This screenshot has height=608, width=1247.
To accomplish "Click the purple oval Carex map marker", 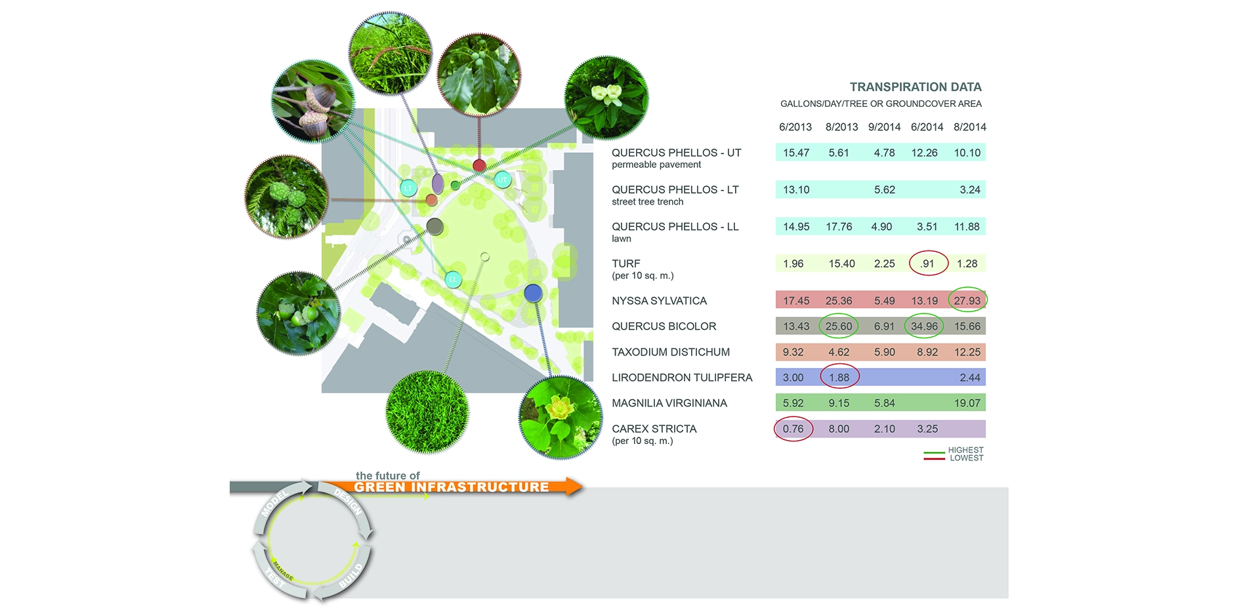I will (x=438, y=184).
